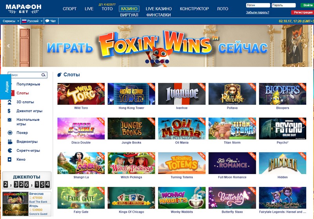Follow the Забыли пароль? link
Viewport: 314px width, 219px height.
[257, 13]
